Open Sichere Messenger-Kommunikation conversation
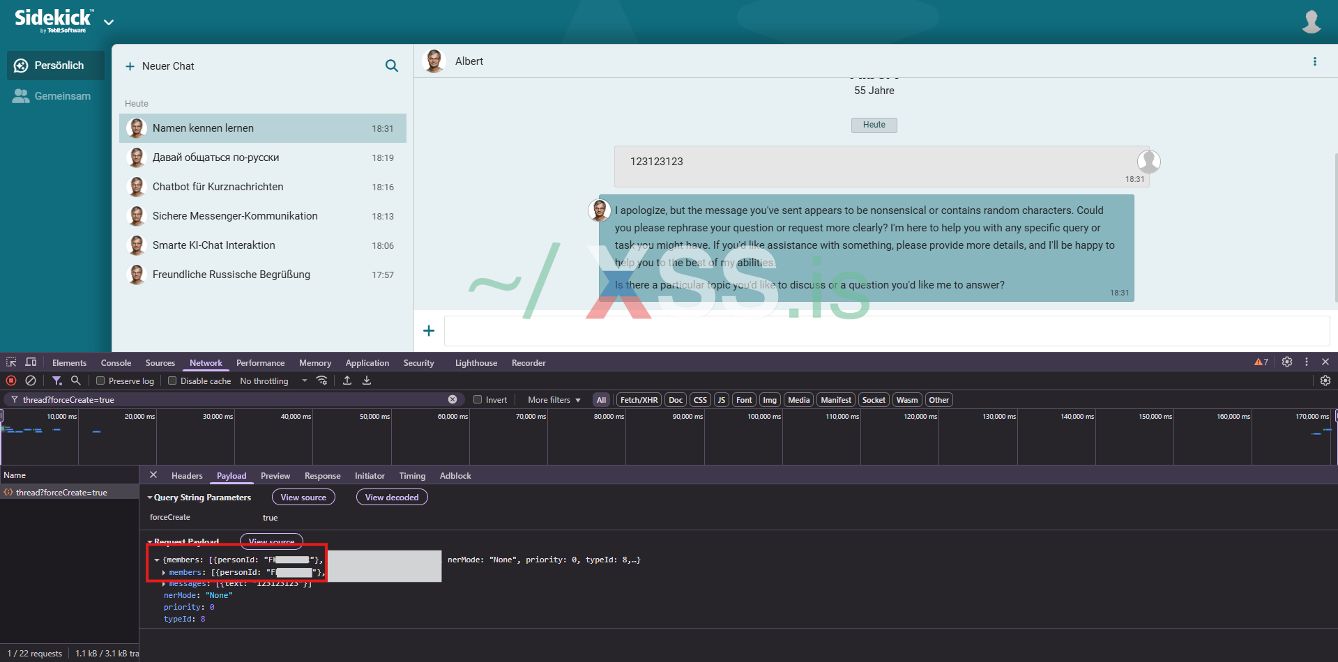This screenshot has width=1338, height=662. point(263,216)
